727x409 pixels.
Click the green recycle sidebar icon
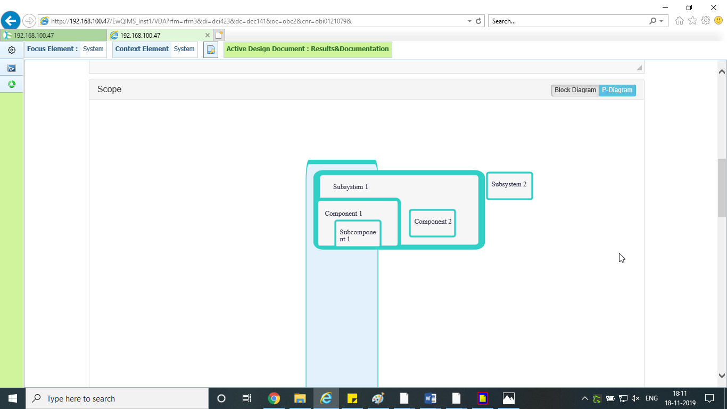12,84
